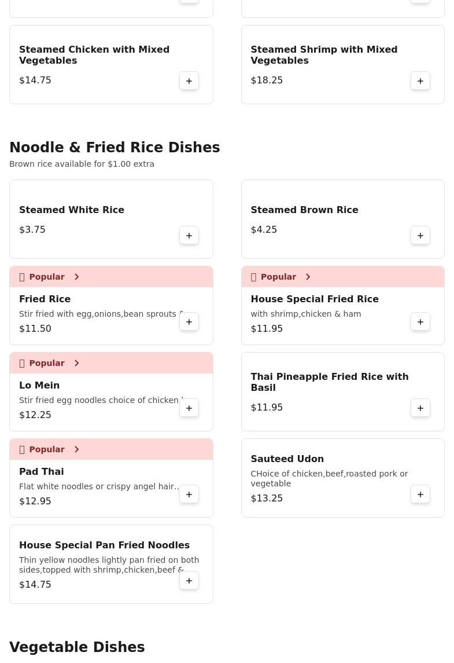Expand Popular chevron above Lo Mein
This screenshot has width=454, height=663.
click(76, 363)
